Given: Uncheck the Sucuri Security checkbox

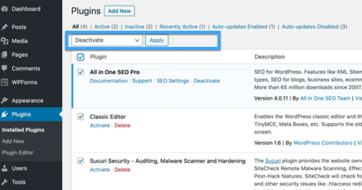Looking at the screenshot, I should (x=80, y=161).
